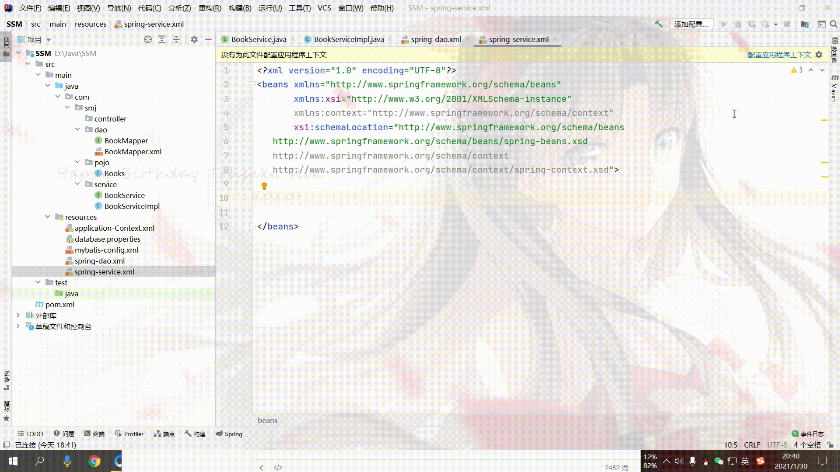Toggle read-only lock in status bar
This screenshot has width=840, height=472.
coord(830,445)
